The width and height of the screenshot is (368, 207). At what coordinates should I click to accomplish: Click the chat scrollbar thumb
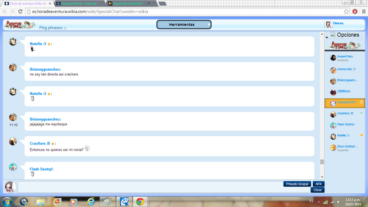[322, 162]
